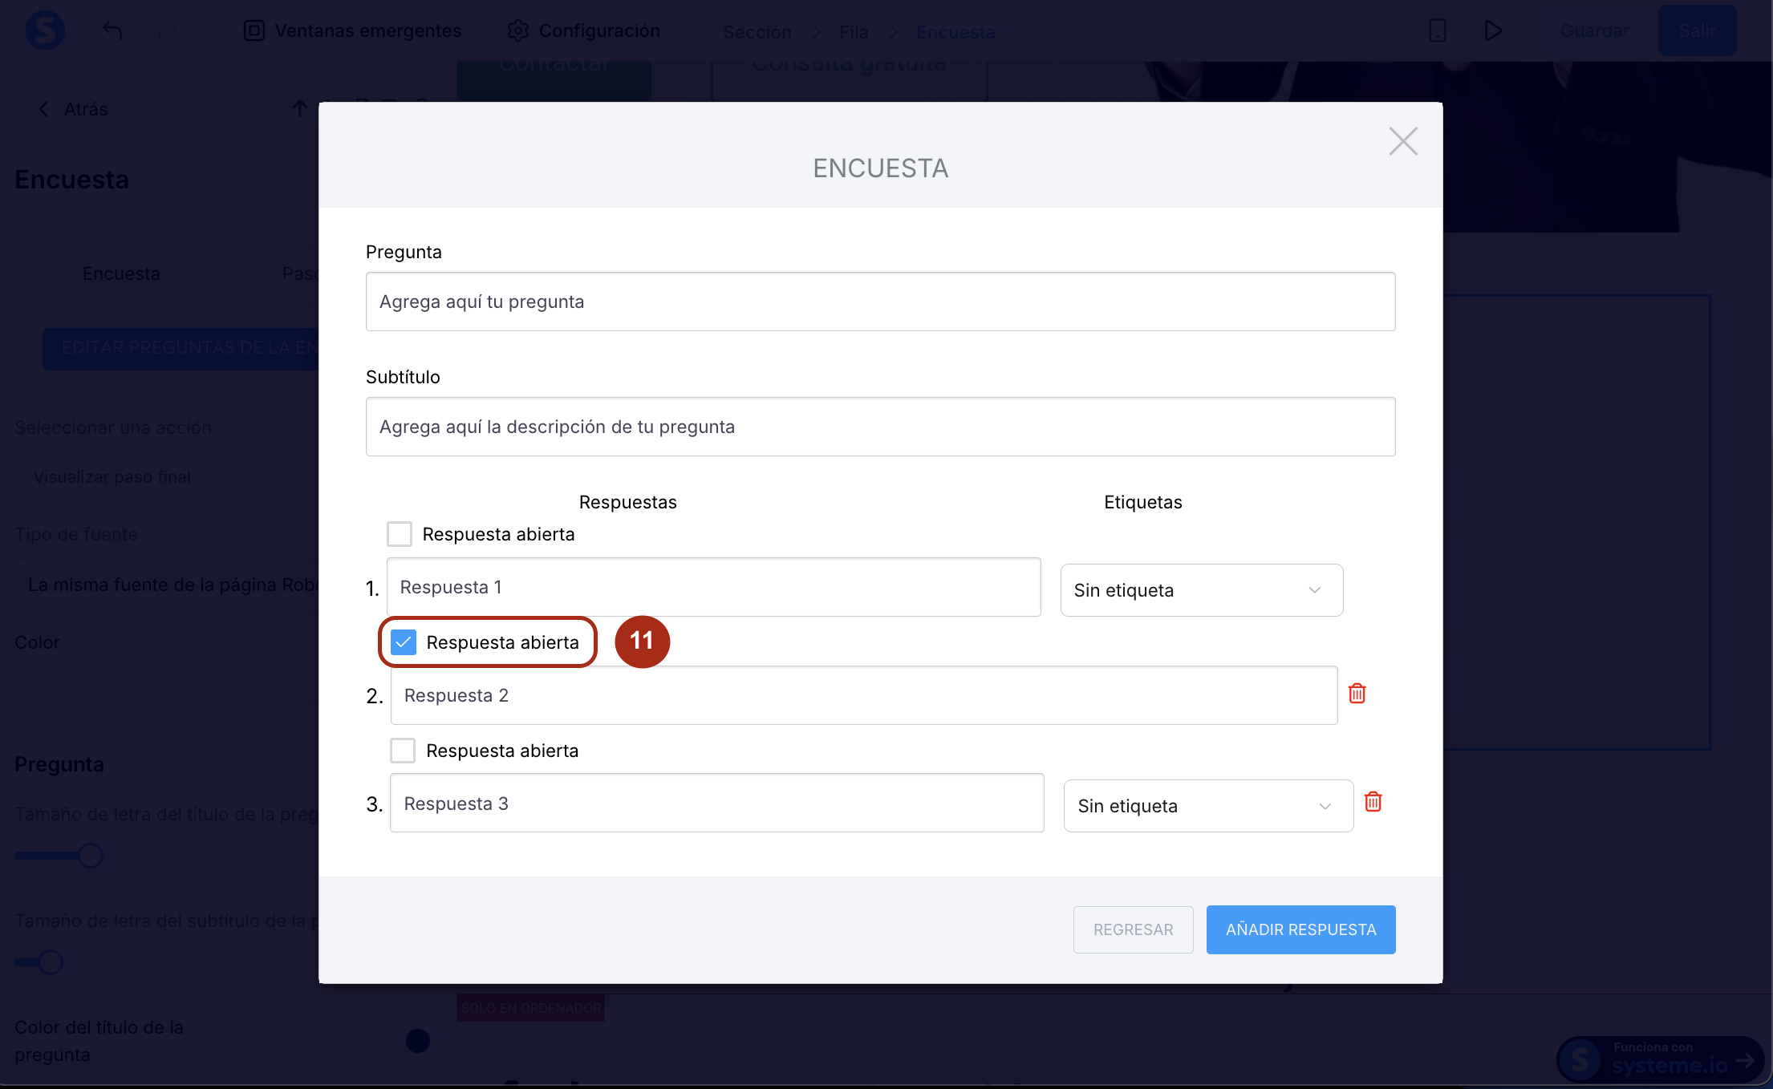Click the play preview icon
Screen dimensions: 1773x1089
1492,30
